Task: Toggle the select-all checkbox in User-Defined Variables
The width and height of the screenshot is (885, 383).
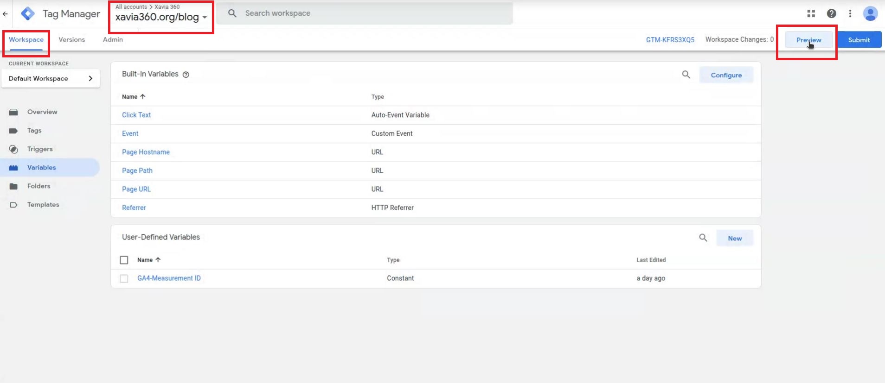Action: [124, 260]
